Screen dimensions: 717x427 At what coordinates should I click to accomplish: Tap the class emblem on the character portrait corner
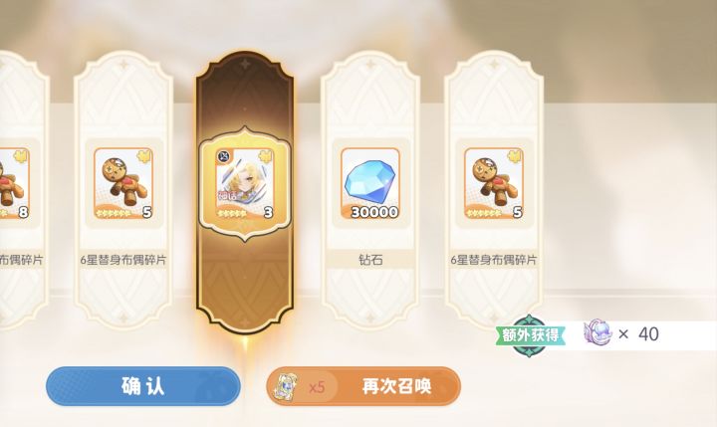[x=223, y=156]
